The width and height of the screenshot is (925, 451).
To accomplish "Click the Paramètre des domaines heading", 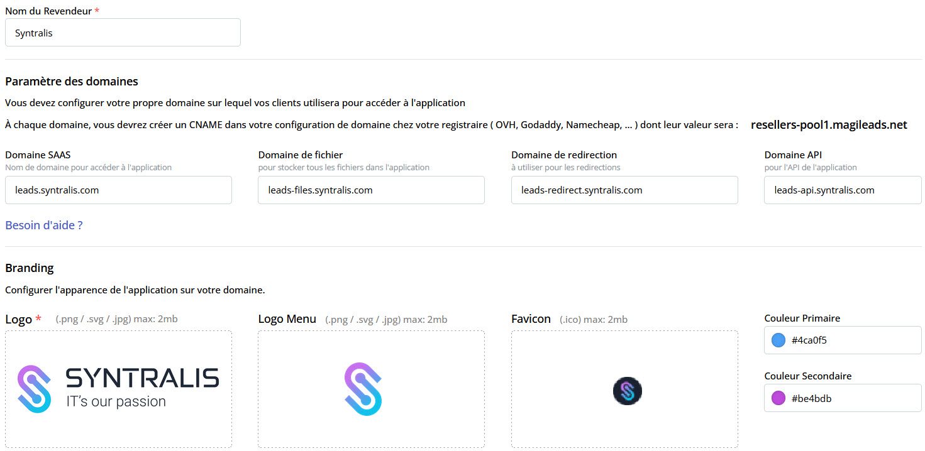I will (72, 82).
